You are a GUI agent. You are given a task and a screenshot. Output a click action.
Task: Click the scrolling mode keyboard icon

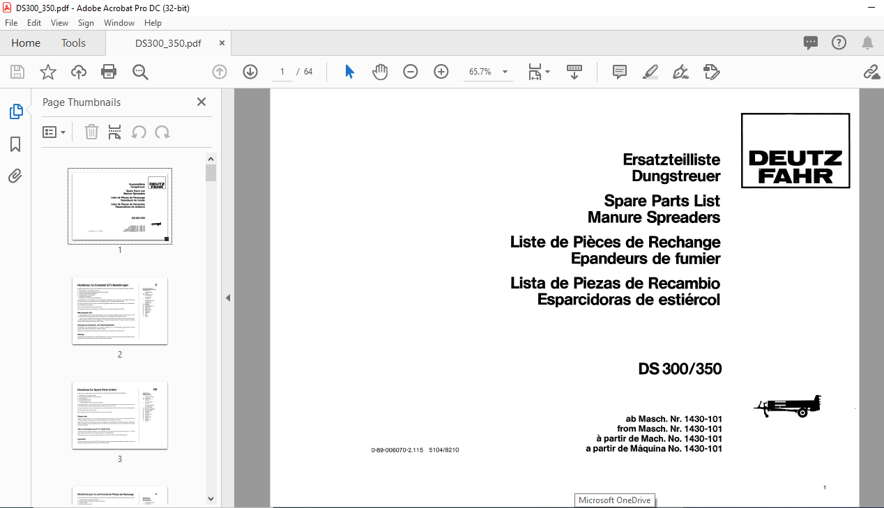(574, 72)
